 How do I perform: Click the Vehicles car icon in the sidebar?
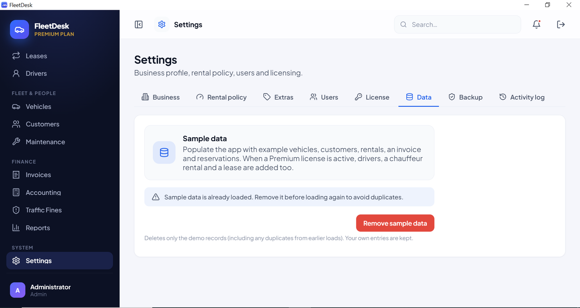16,106
